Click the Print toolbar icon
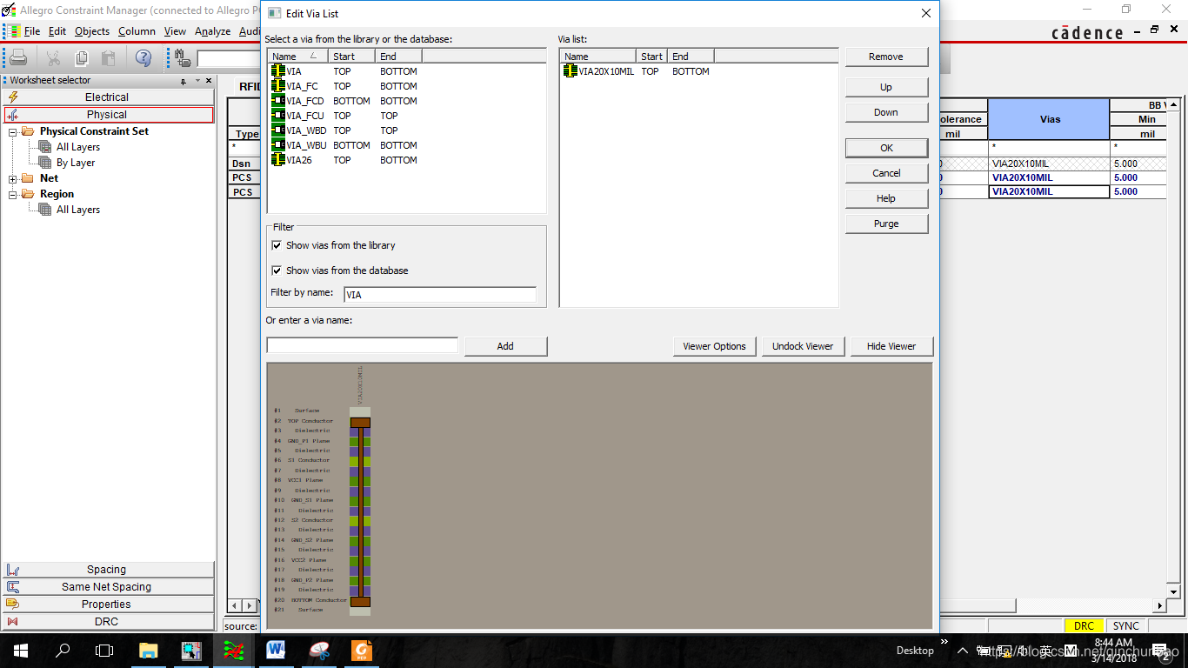Image resolution: width=1188 pixels, height=668 pixels. click(18, 58)
